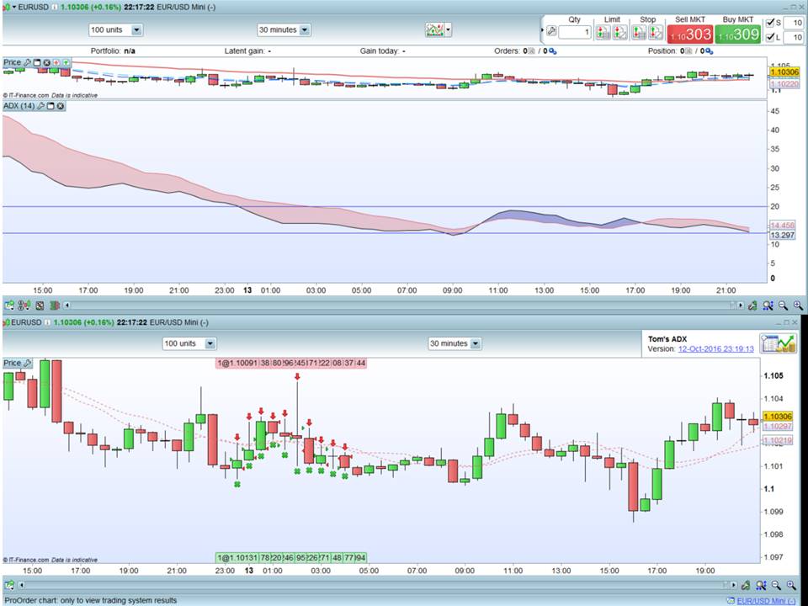The image size is (808, 606).
Task: Click the yellow 1.10306 price label on the top chart axis
Action: click(784, 72)
